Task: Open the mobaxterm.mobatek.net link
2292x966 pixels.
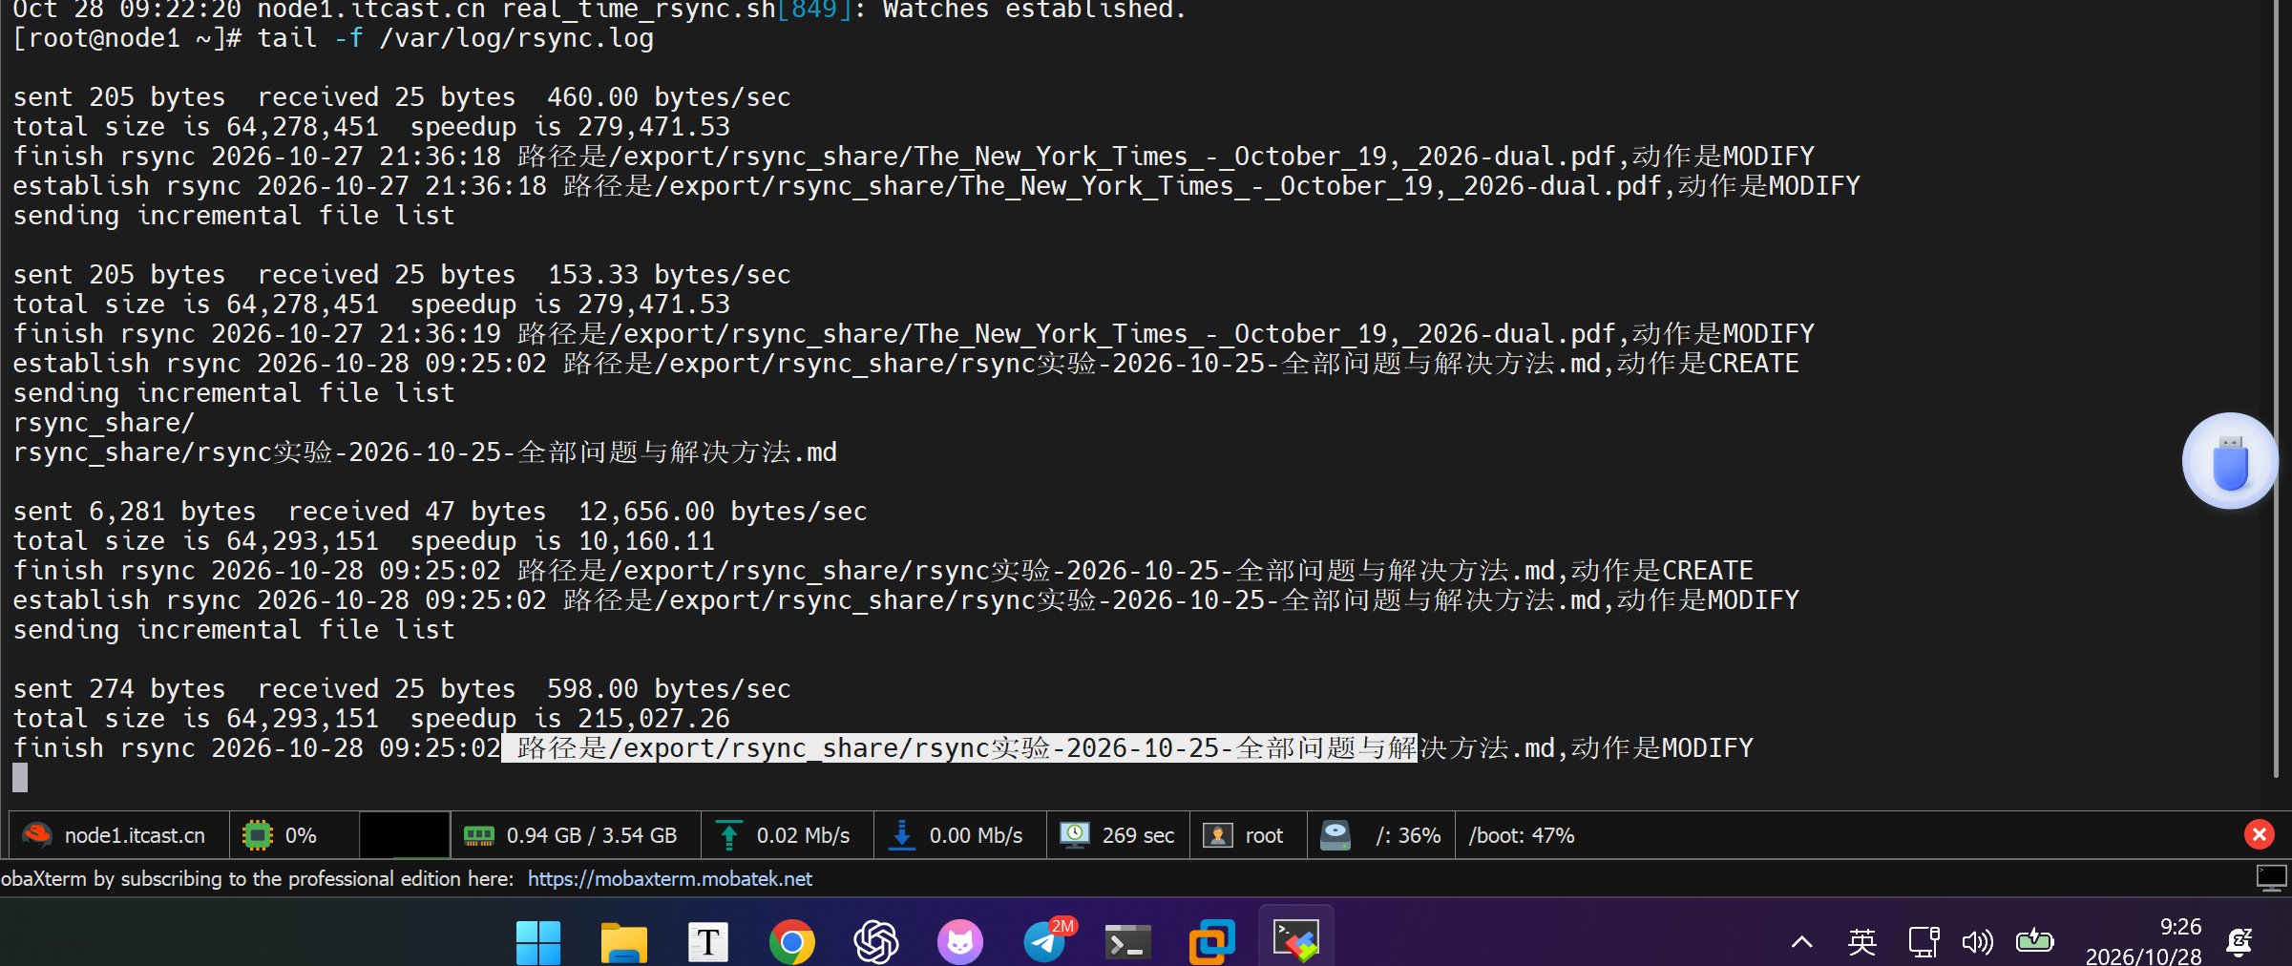Action: pos(670,878)
